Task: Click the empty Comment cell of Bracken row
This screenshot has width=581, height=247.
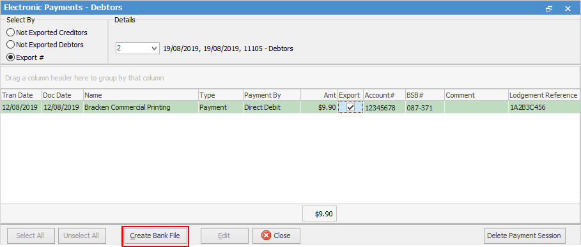Action: (x=477, y=107)
